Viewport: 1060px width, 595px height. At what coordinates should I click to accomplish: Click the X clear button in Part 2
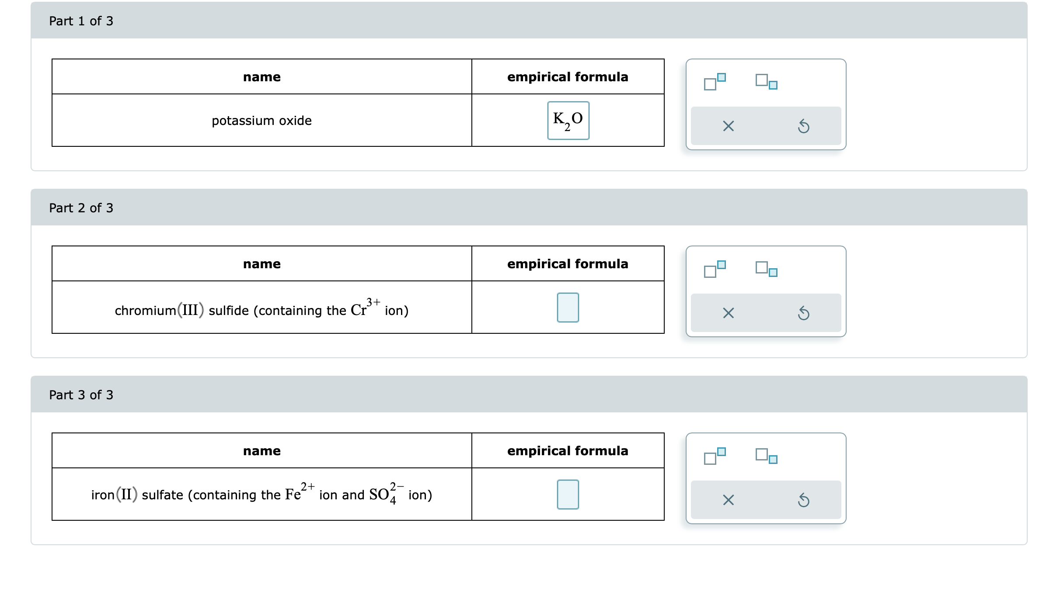point(727,313)
